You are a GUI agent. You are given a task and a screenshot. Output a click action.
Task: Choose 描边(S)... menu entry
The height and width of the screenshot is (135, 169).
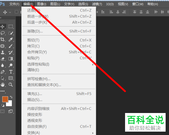pyautogui.click(x=59, y=100)
